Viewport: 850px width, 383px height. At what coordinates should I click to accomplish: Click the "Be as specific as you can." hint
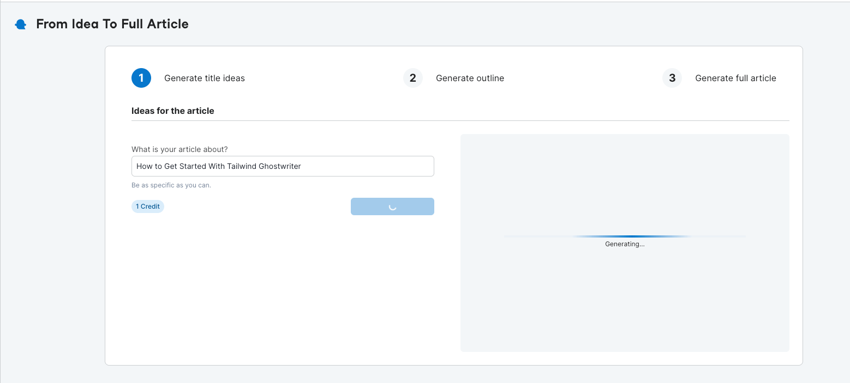[x=171, y=185]
